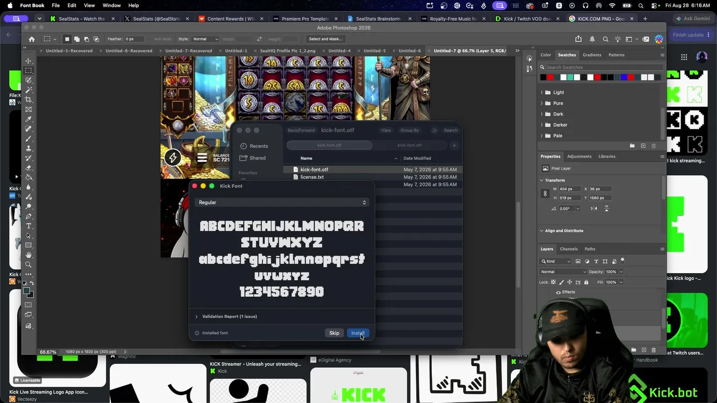Image resolution: width=717 pixels, height=403 pixels.
Task: Open the Window menu in menu bar
Action: [111, 6]
